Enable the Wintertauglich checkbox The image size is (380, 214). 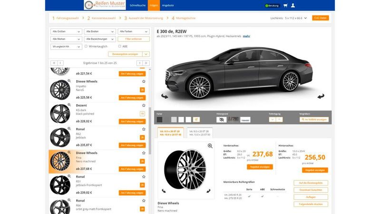pyautogui.click(x=86, y=46)
